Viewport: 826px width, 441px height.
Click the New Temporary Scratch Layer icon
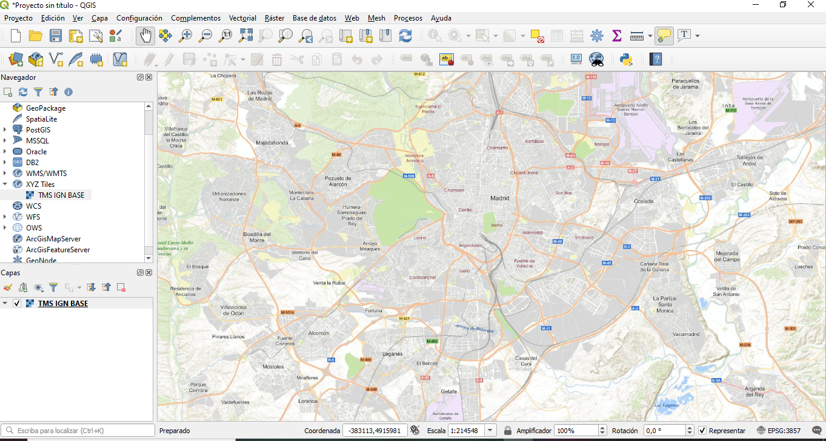coord(96,59)
